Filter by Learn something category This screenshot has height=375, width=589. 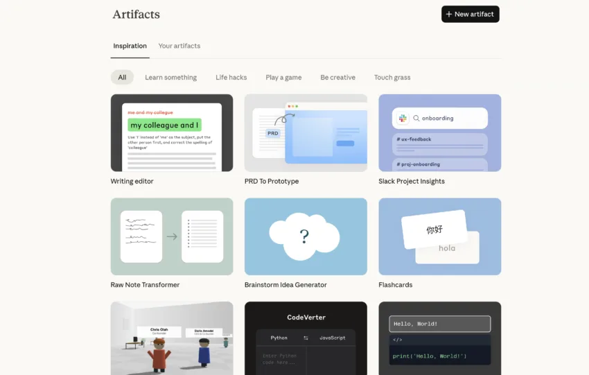pyautogui.click(x=170, y=78)
